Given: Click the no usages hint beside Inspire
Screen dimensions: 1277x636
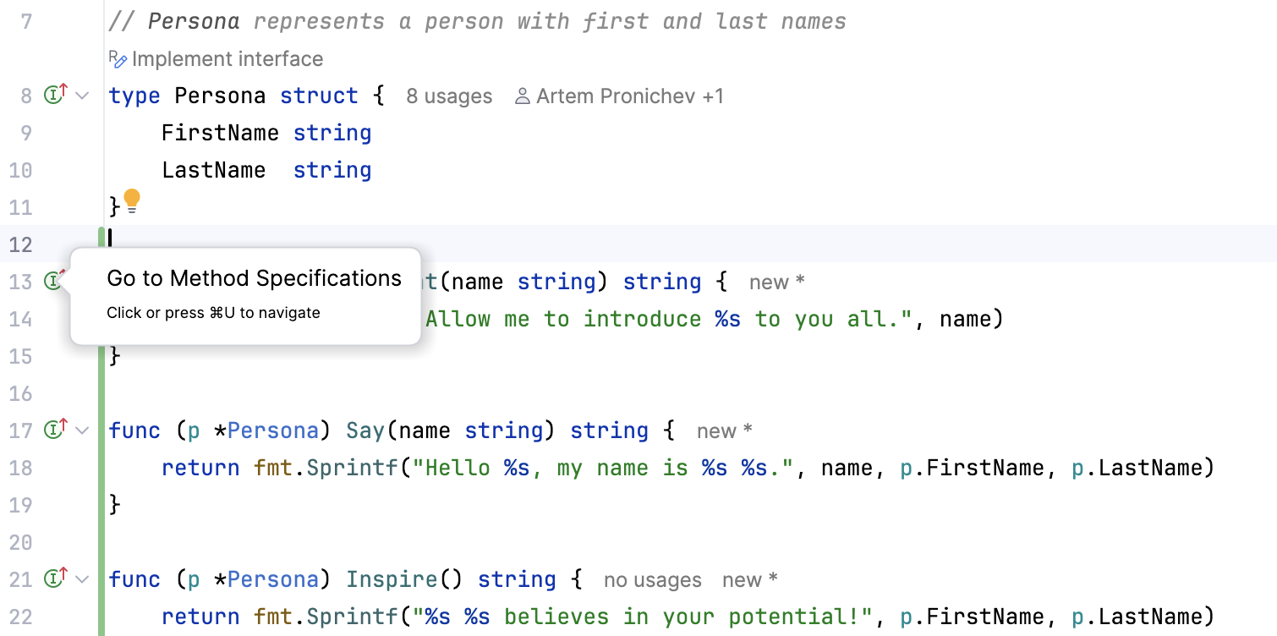Looking at the screenshot, I should click(652, 580).
